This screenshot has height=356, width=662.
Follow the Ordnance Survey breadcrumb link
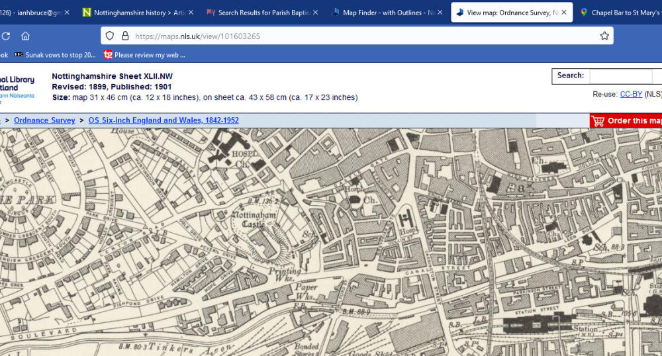point(44,120)
